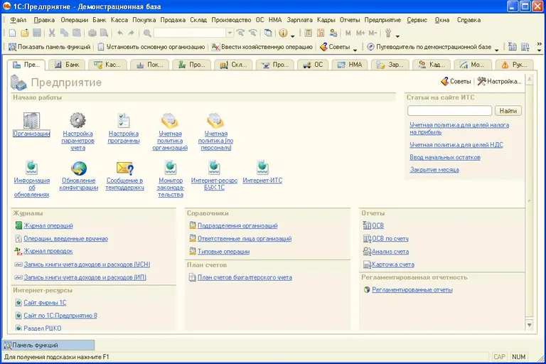
Task: Open the toolbar search combo box dropdown arrow
Action: pyautogui.click(x=230, y=33)
